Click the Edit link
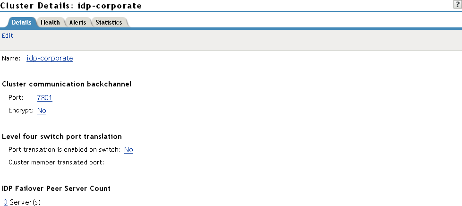Image resolution: width=462 pixels, height=206 pixels. 8,35
